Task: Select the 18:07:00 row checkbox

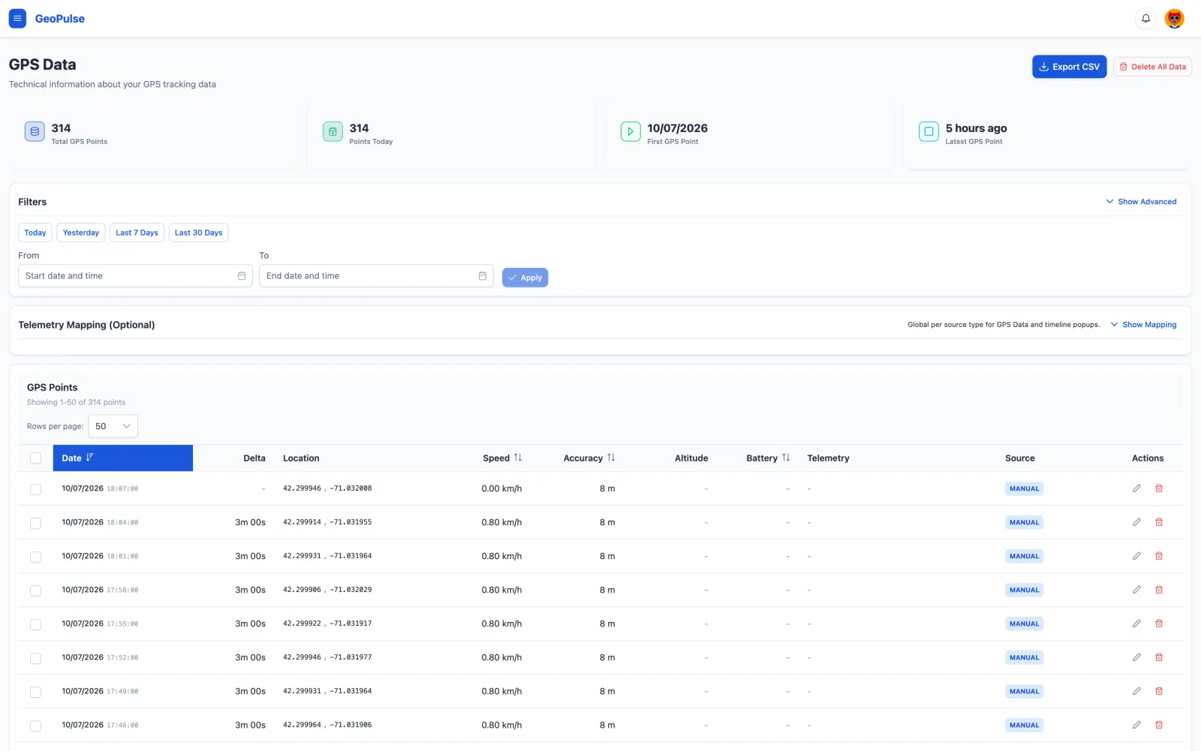Action: click(35, 489)
